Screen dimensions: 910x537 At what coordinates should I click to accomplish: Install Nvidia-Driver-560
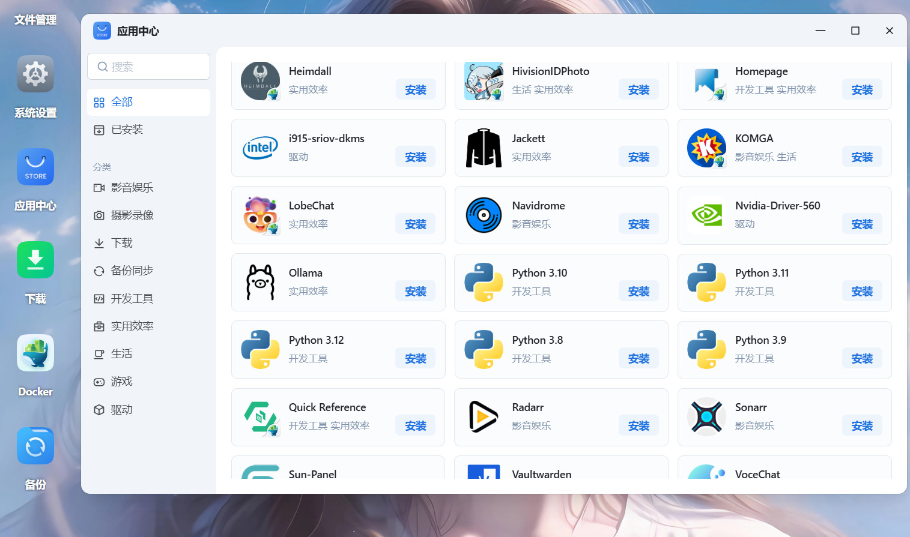(x=862, y=224)
